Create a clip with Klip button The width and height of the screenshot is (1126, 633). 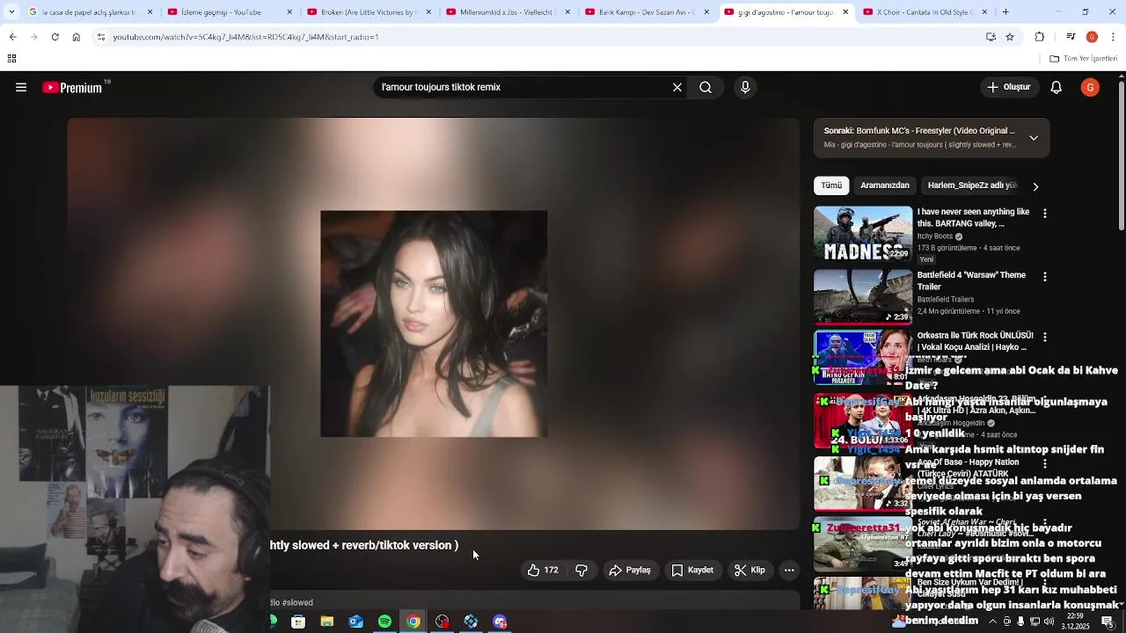[x=749, y=570]
